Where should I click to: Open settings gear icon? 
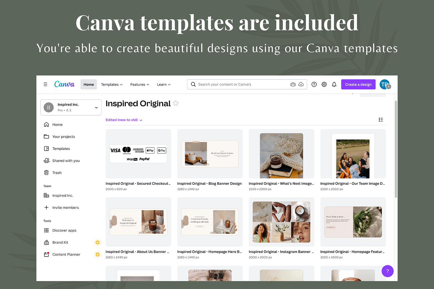(x=324, y=85)
